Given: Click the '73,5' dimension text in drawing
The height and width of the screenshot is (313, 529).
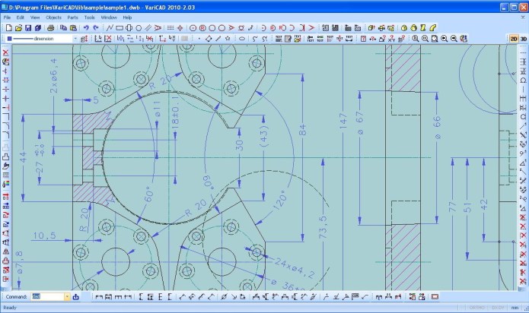Looking at the screenshot, I should 323,227.
